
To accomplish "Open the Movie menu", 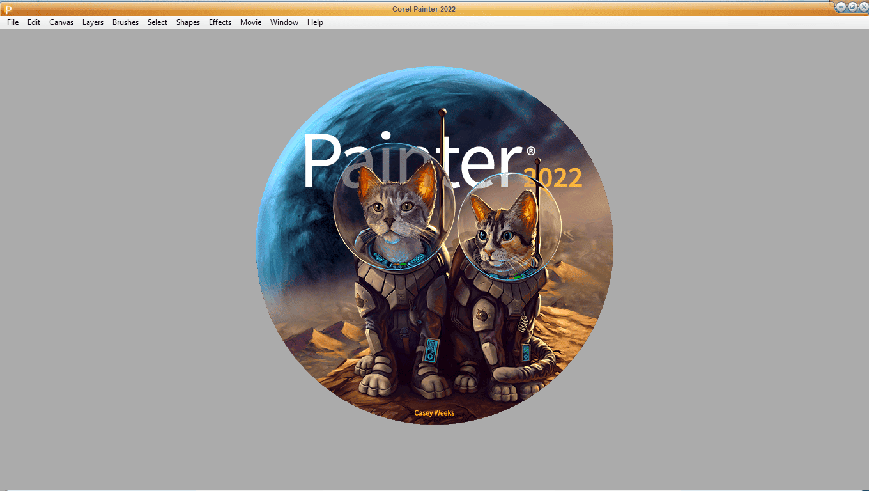I will click(250, 22).
